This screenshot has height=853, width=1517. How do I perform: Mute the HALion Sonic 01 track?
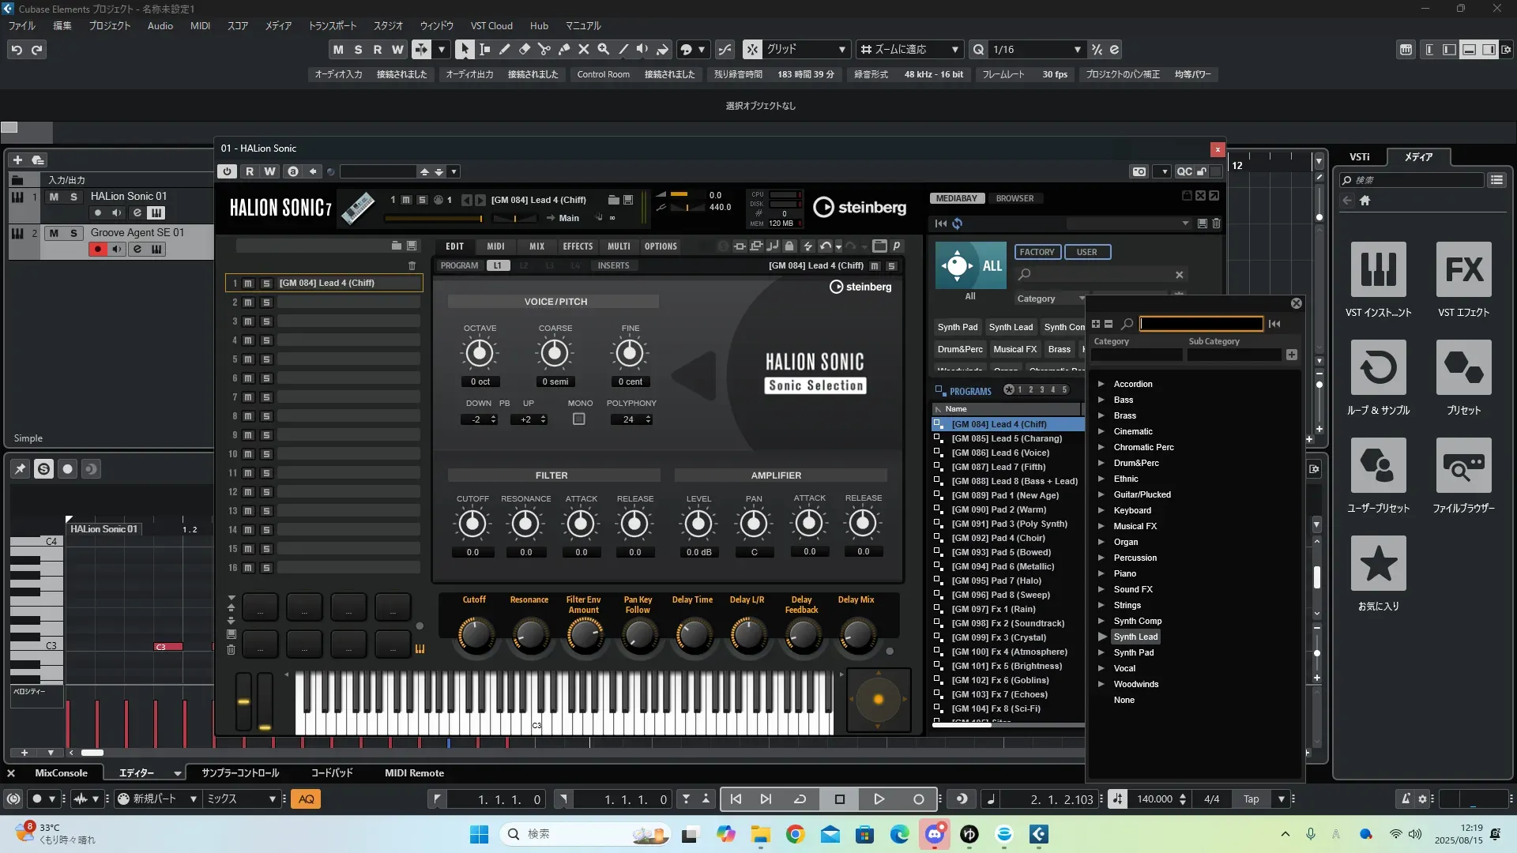(54, 197)
